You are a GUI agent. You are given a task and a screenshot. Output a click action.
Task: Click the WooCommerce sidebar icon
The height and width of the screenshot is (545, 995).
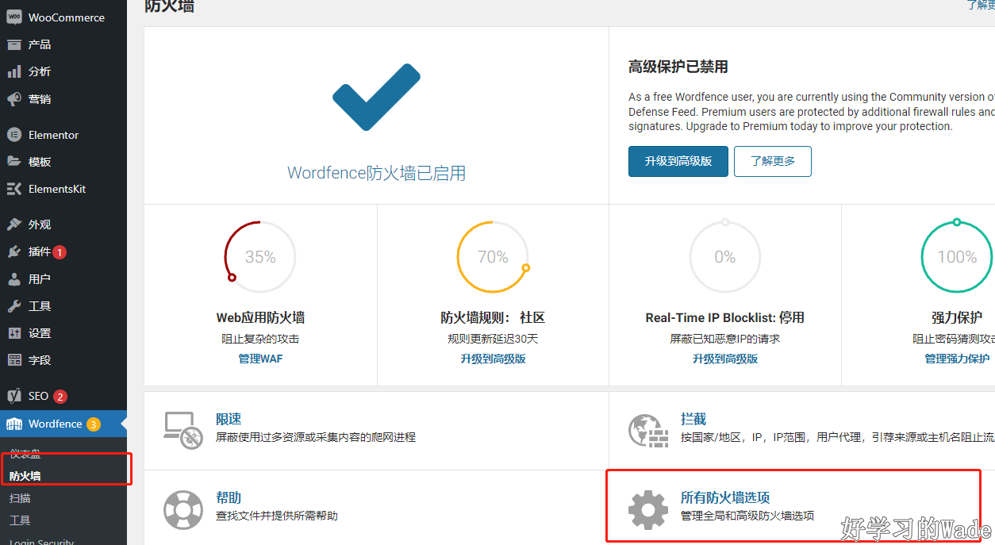[x=14, y=17]
